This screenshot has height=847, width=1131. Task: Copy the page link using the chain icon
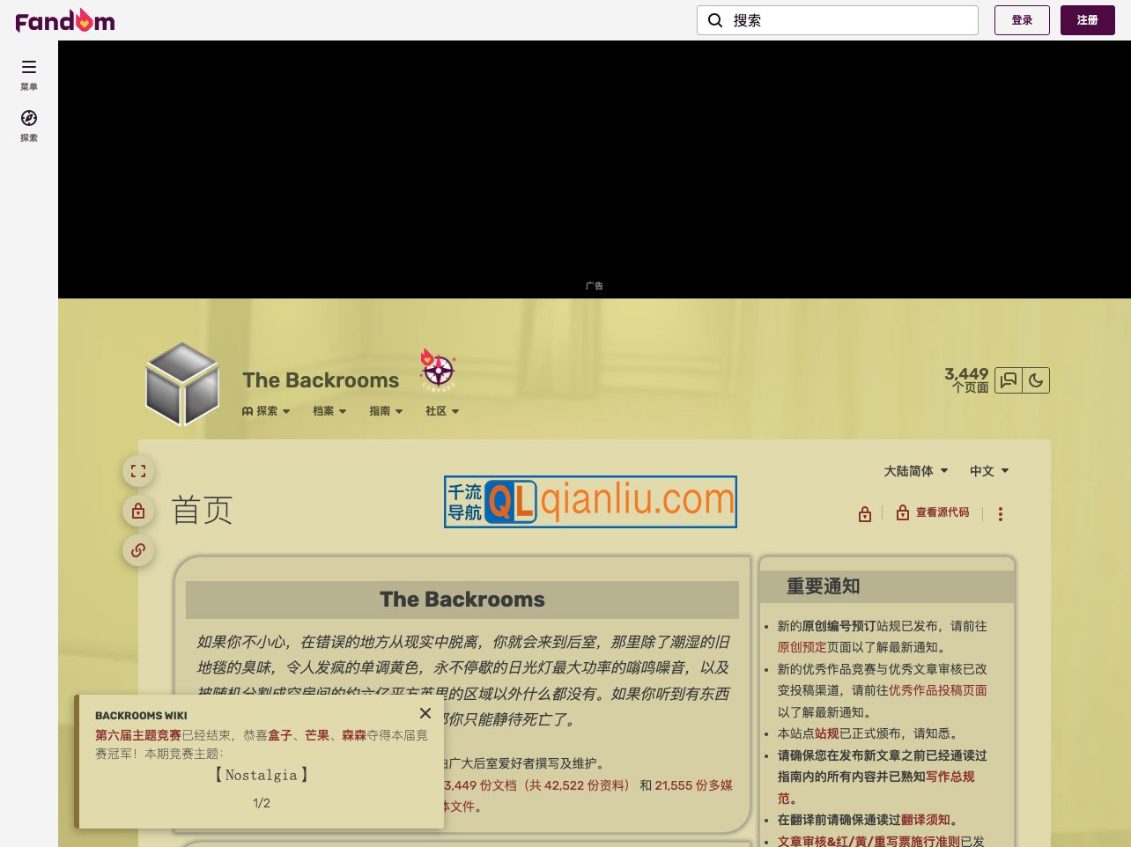point(138,550)
